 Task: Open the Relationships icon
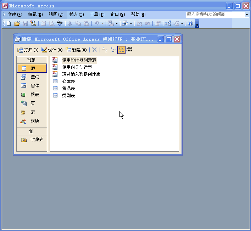click(168, 23)
